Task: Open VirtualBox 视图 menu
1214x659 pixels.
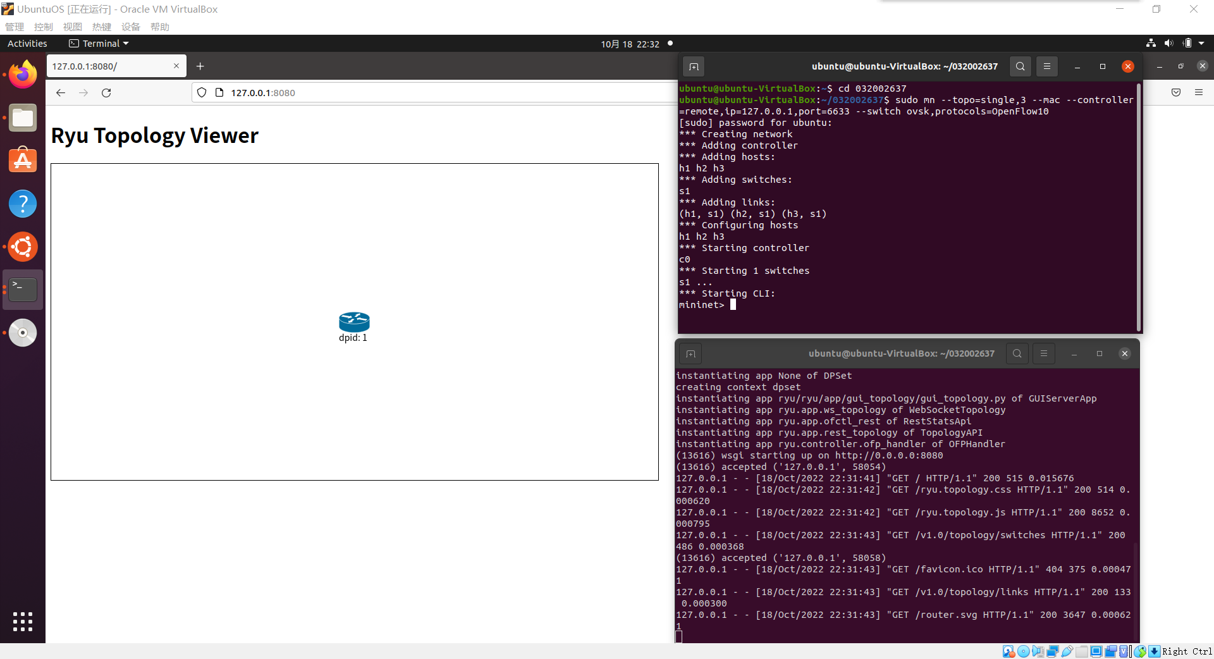Action: (73, 27)
